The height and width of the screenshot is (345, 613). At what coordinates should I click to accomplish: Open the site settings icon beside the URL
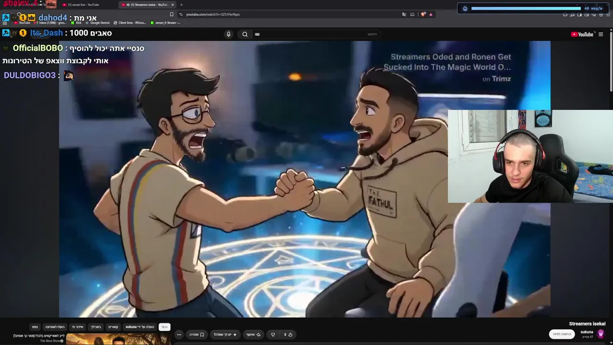[181, 14]
